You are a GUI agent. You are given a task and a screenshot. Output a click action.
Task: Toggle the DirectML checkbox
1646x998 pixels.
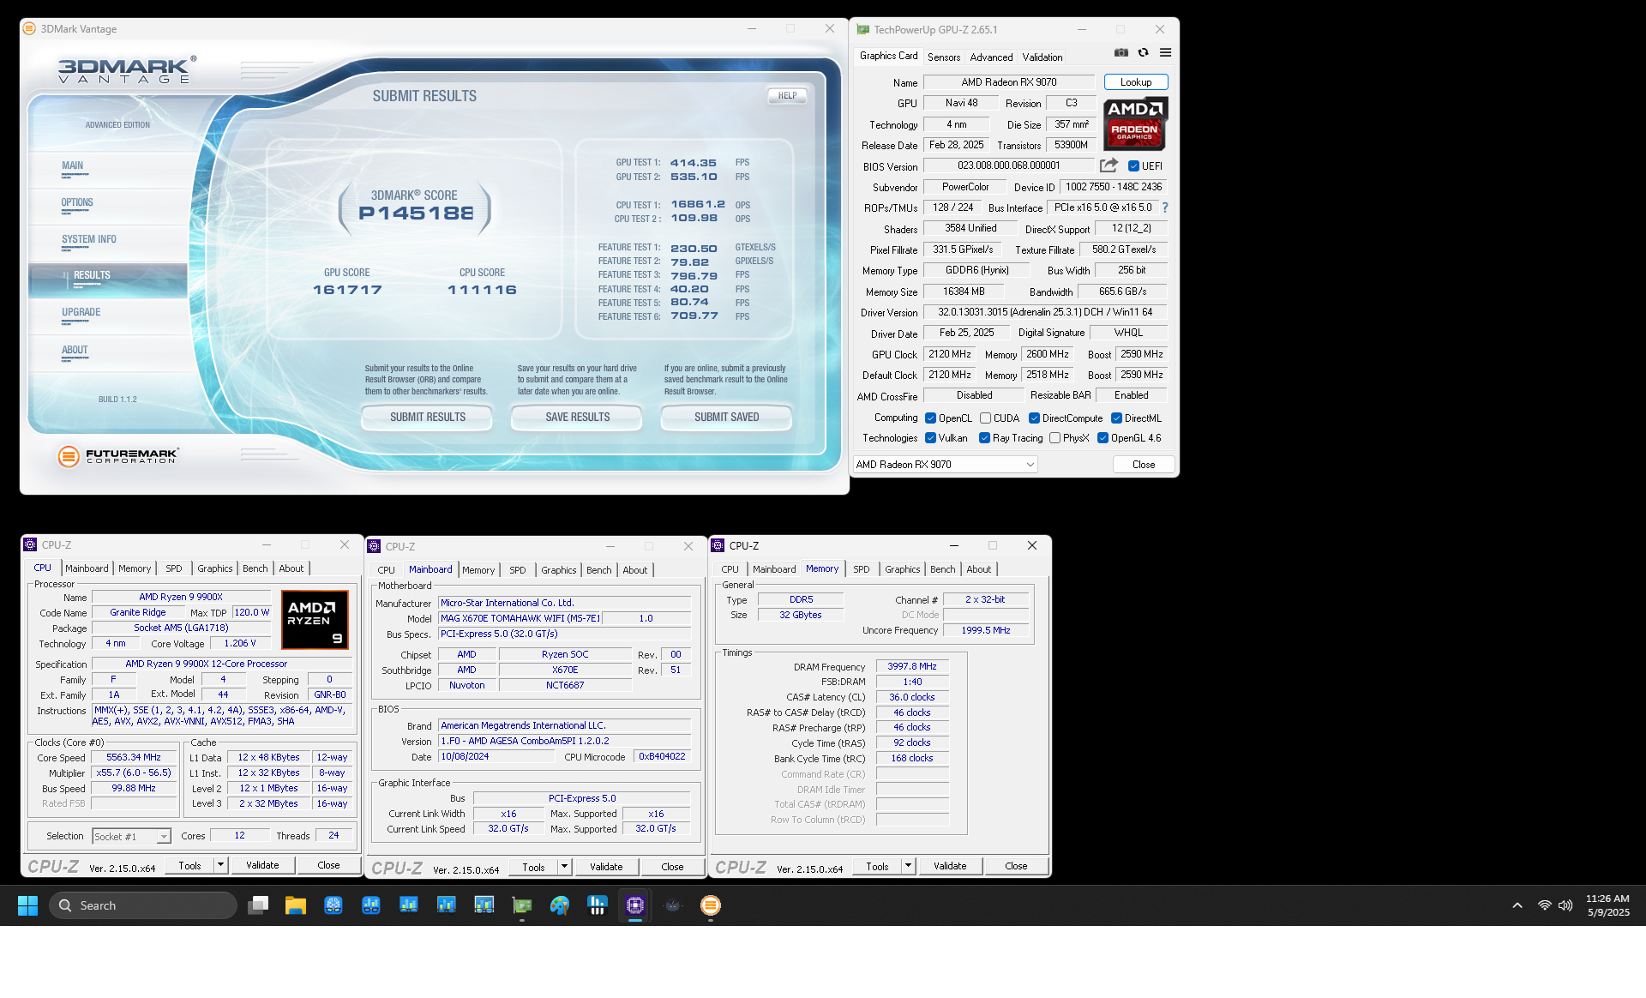[x=1116, y=418]
